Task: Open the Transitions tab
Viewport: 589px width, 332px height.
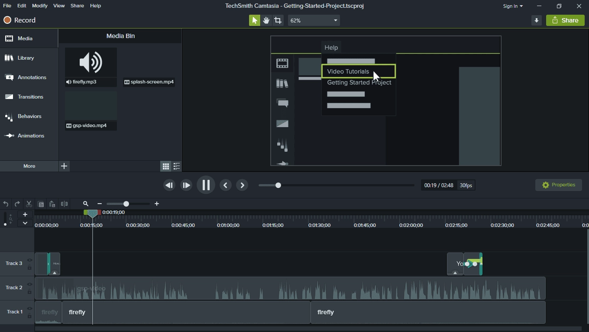Action: point(29,97)
